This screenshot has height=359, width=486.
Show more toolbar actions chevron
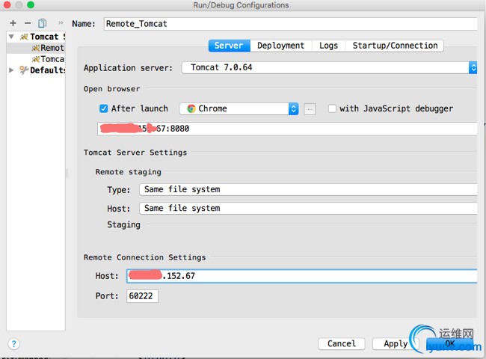click(x=61, y=23)
